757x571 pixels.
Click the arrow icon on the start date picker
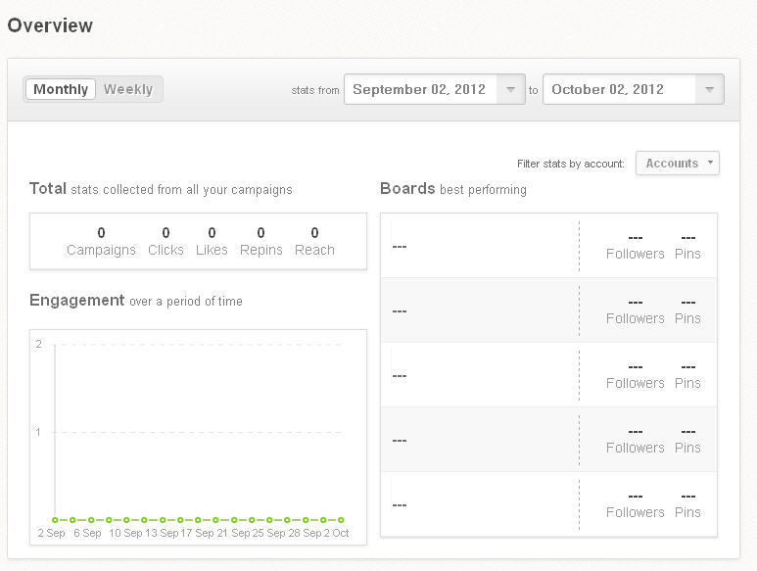(x=510, y=89)
